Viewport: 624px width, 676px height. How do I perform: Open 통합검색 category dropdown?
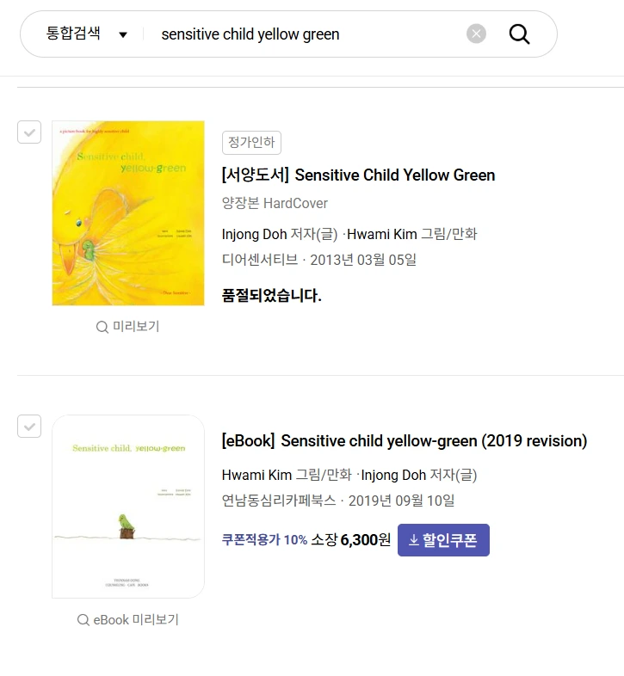[73, 34]
